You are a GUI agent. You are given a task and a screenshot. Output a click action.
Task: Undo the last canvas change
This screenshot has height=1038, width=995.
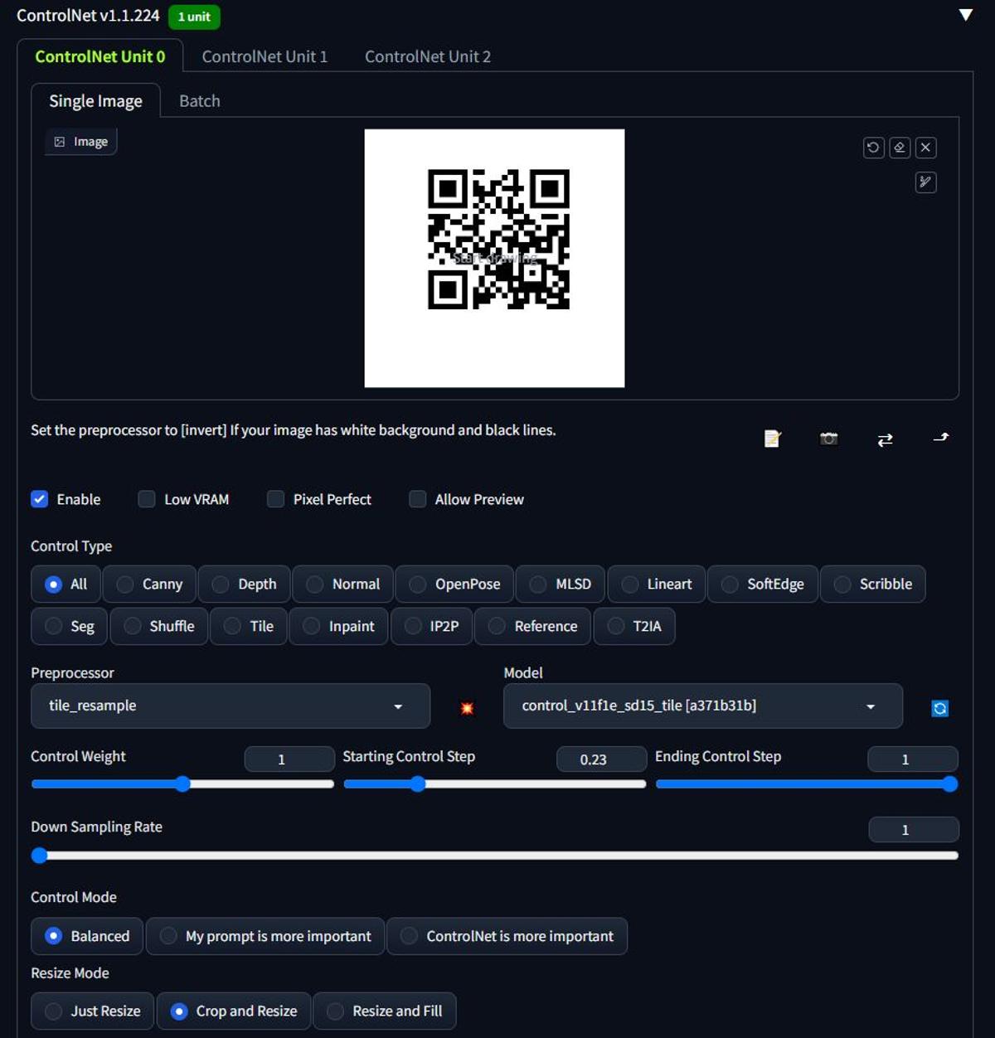(872, 148)
